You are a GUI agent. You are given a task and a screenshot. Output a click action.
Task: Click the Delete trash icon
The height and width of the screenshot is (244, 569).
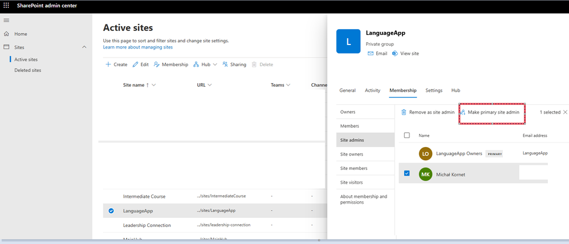[254, 64]
